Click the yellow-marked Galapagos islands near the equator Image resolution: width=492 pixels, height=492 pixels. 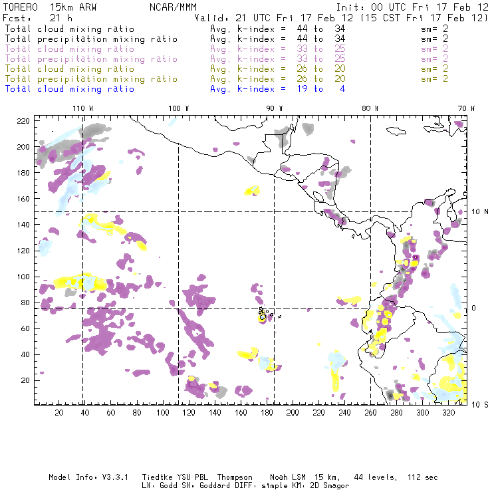coord(263,316)
